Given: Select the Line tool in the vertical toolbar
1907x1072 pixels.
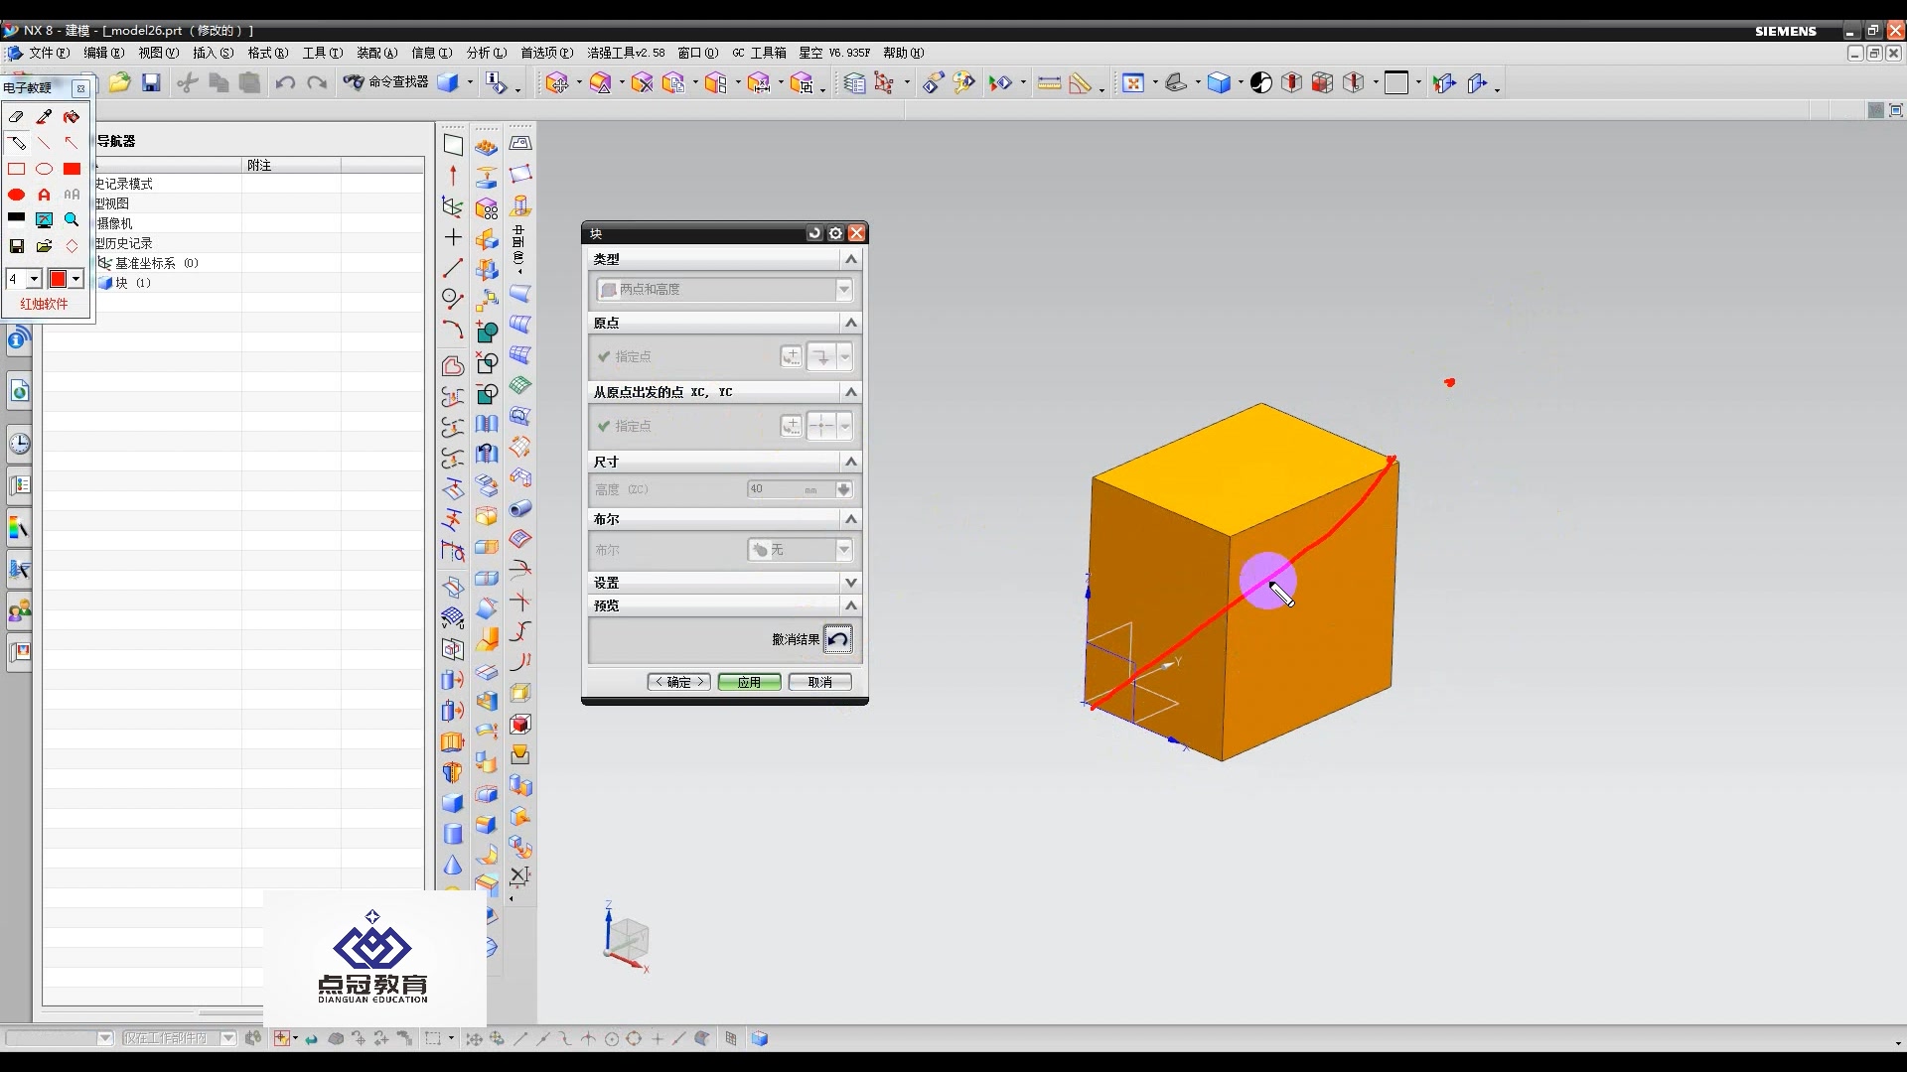Looking at the screenshot, I should pyautogui.click(x=453, y=268).
